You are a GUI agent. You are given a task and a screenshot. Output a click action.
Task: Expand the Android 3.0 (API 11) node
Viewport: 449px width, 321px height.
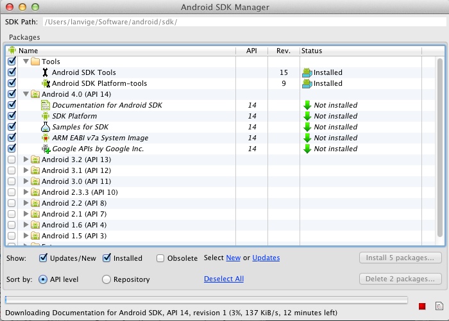(26, 181)
